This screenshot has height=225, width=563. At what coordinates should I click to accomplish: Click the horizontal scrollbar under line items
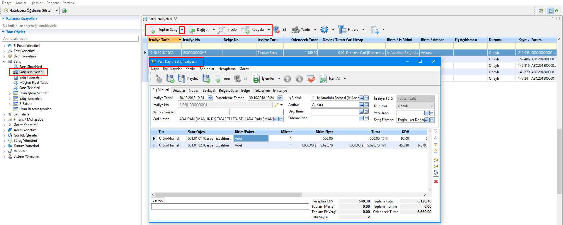click(229, 195)
